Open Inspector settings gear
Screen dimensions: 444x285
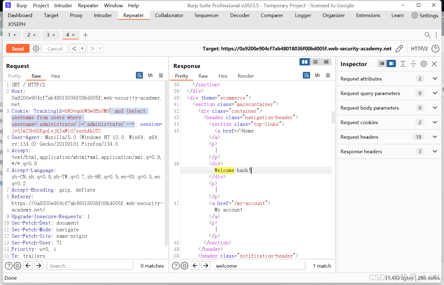[424, 64]
